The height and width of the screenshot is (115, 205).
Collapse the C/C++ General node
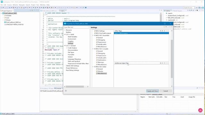click(x=65, y=46)
